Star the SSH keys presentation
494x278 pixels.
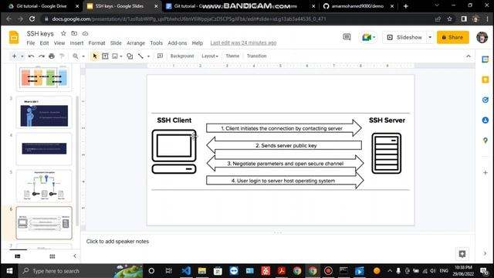click(x=63, y=33)
